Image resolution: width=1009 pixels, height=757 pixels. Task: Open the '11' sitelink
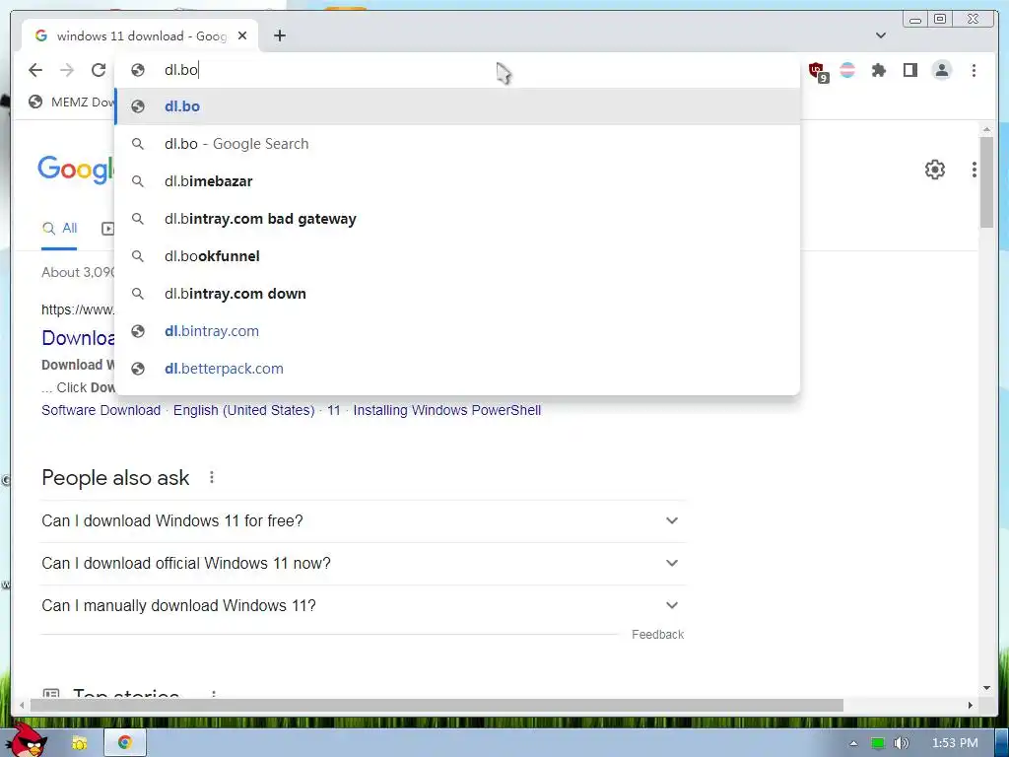[333, 410]
